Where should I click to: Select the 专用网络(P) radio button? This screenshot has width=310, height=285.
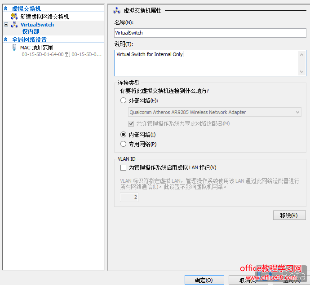tap(123, 144)
